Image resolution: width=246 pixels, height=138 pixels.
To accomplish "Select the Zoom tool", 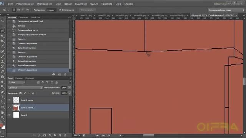I will (x=2, y=117).
